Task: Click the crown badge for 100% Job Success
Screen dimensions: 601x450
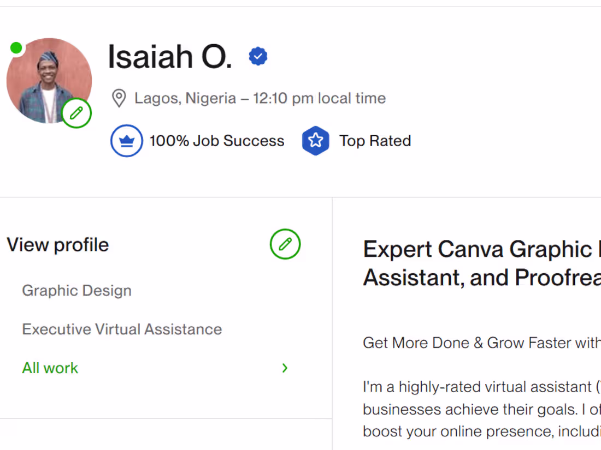Action: click(x=126, y=140)
